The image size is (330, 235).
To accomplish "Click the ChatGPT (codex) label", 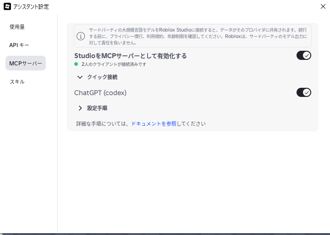I will click(x=100, y=93).
